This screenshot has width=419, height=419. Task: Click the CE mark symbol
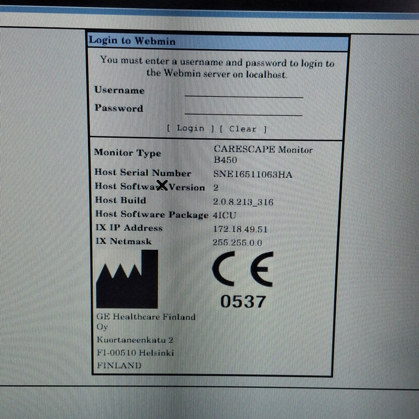coord(242,269)
